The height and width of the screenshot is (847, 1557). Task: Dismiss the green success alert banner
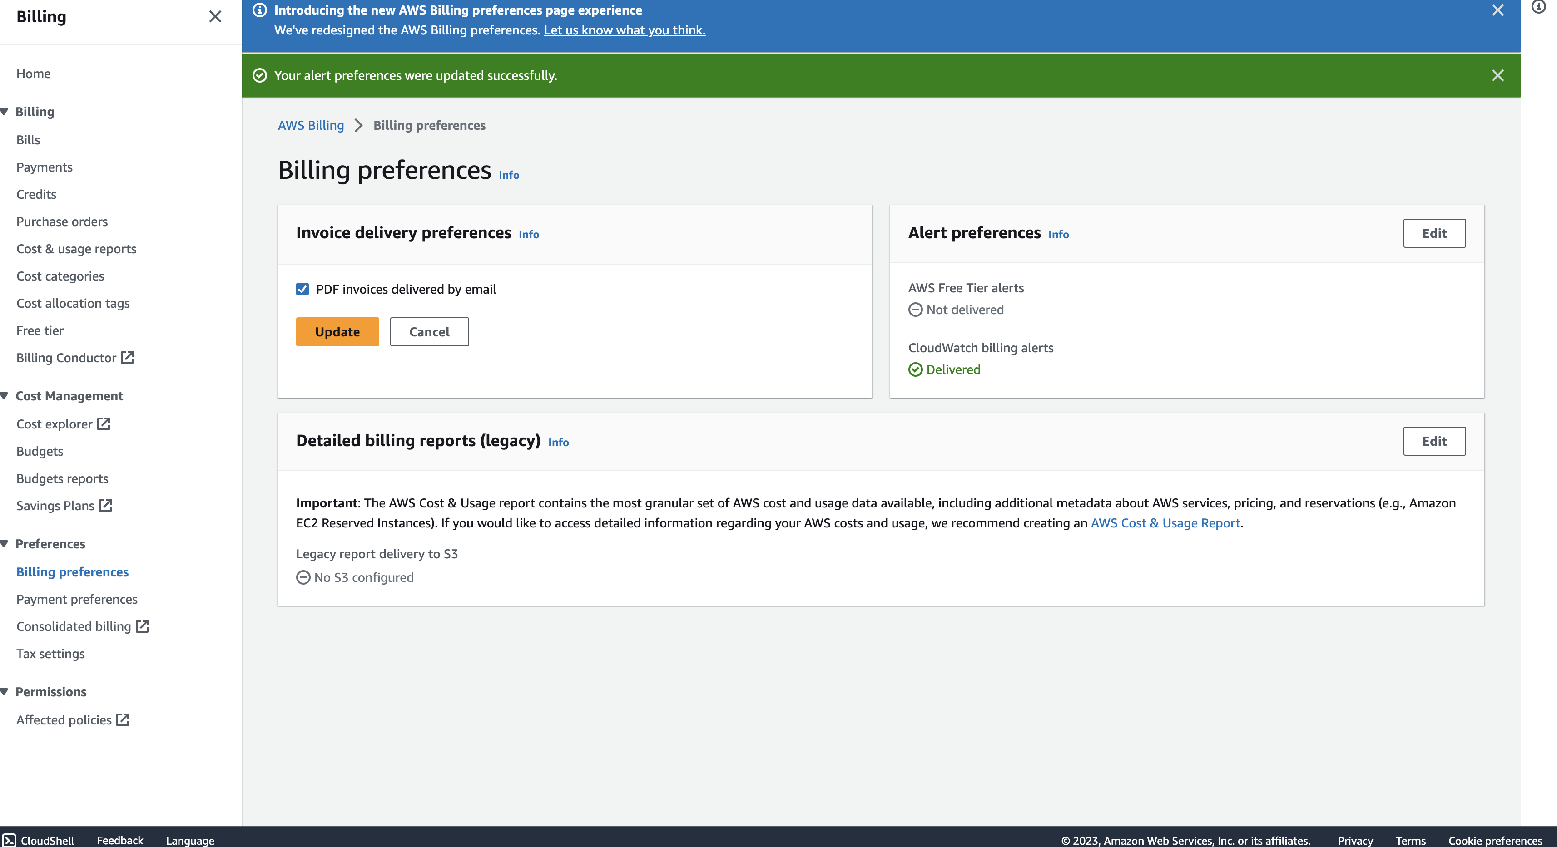pos(1497,75)
